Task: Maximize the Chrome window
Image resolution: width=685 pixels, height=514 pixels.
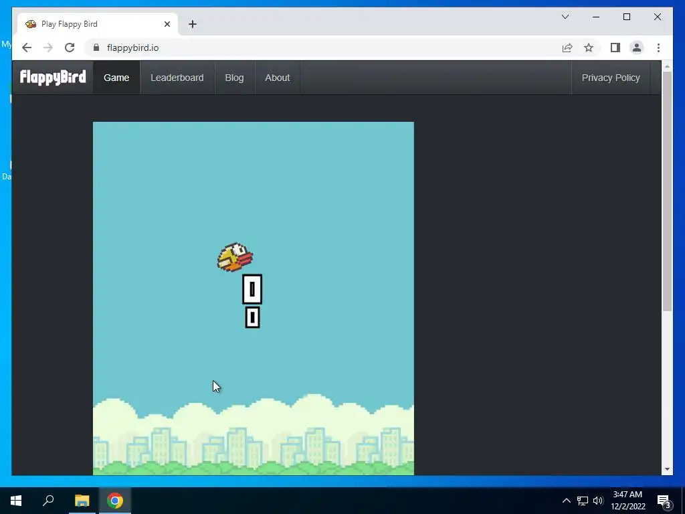Action: tap(626, 17)
